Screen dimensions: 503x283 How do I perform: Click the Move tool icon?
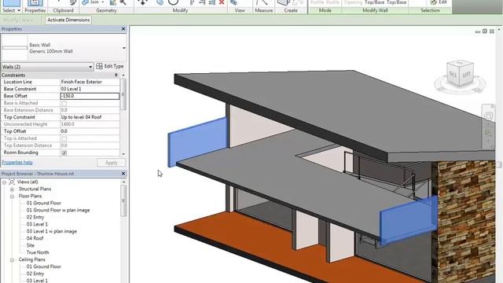143,2
